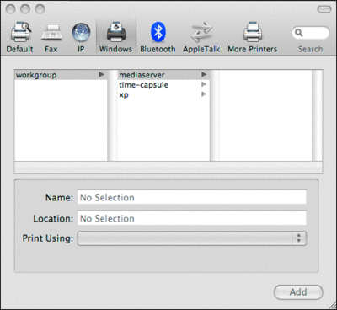The width and height of the screenshot is (337, 310).
Task: Click the toolbar Search field
Action: 311,33
